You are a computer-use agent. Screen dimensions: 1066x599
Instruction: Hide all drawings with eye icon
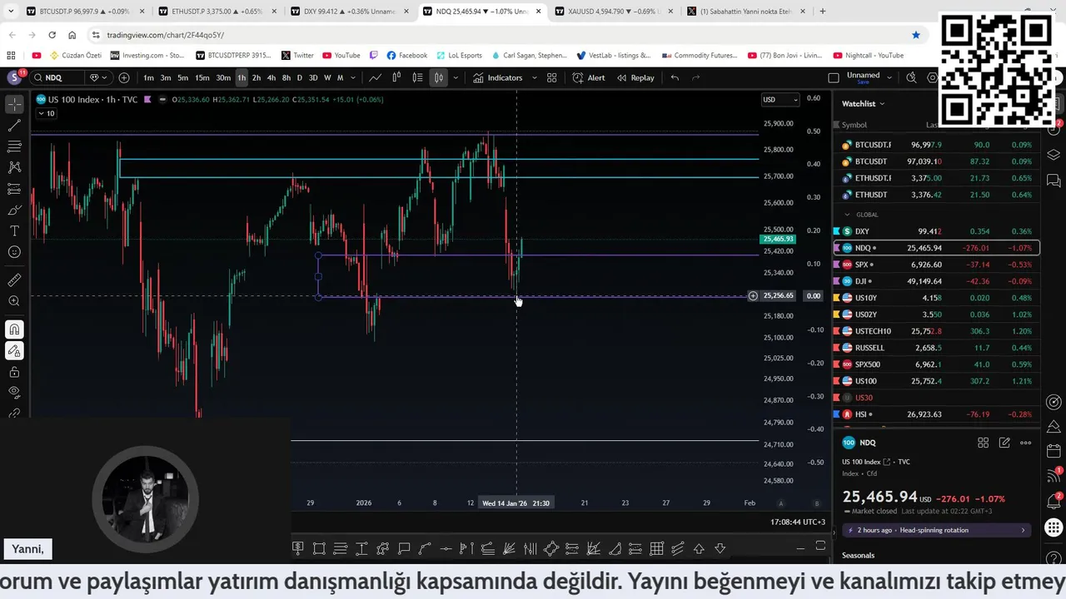click(x=14, y=392)
